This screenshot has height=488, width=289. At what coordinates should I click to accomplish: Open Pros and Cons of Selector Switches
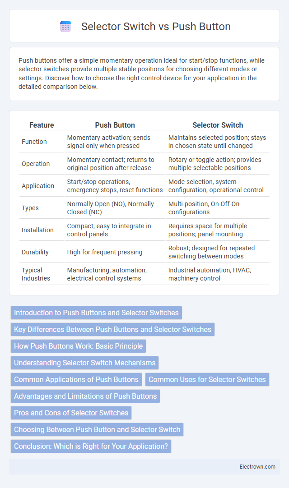coord(71,413)
